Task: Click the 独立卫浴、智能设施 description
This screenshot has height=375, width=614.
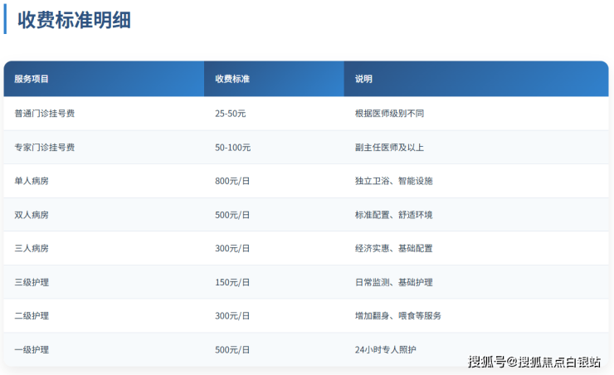Action: 393,180
